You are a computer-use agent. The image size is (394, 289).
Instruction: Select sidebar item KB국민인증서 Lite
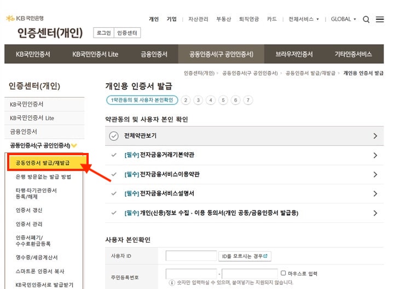click(44, 118)
